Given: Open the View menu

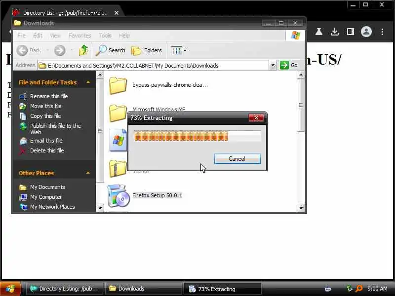Looking at the screenshot, I should coord(55,36).
